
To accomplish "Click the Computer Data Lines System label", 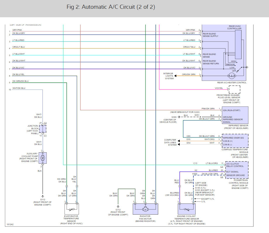I will [170, 142].
